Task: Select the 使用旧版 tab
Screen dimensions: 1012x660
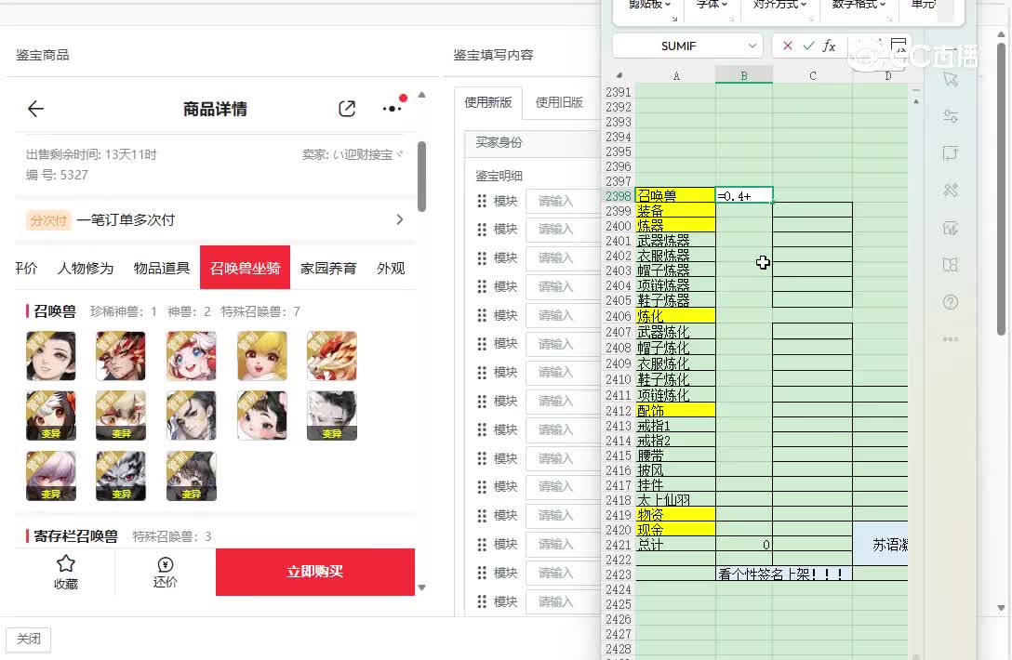Action: pos(559,102)
